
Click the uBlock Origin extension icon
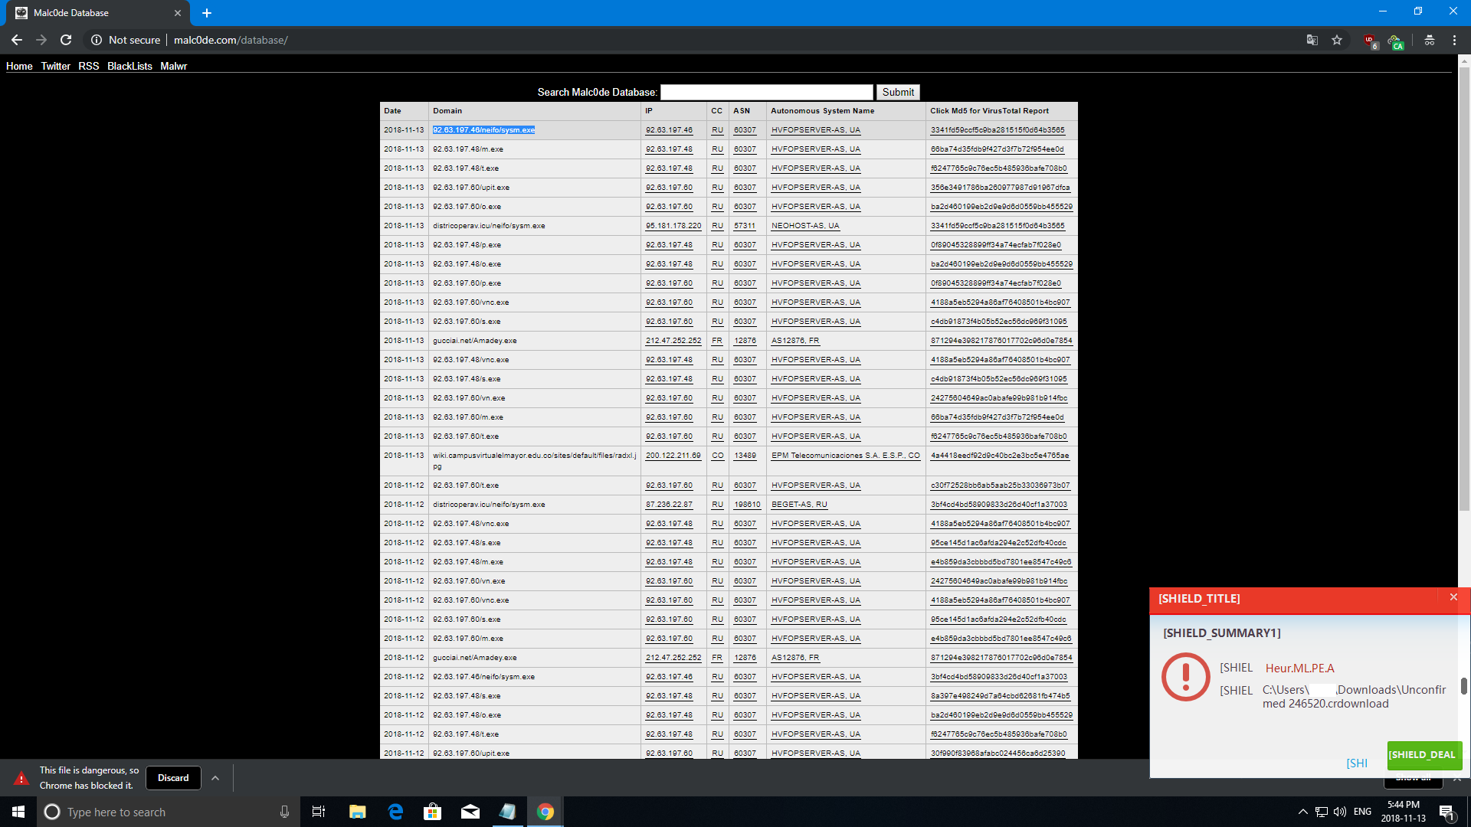(x=1370, y=40)
